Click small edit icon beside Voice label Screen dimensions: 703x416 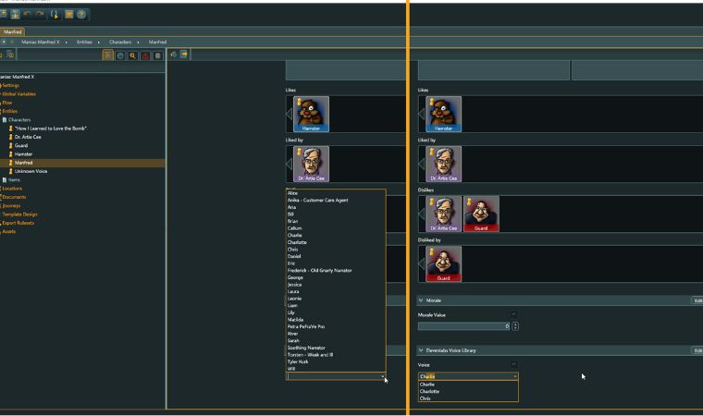(513, 364)
